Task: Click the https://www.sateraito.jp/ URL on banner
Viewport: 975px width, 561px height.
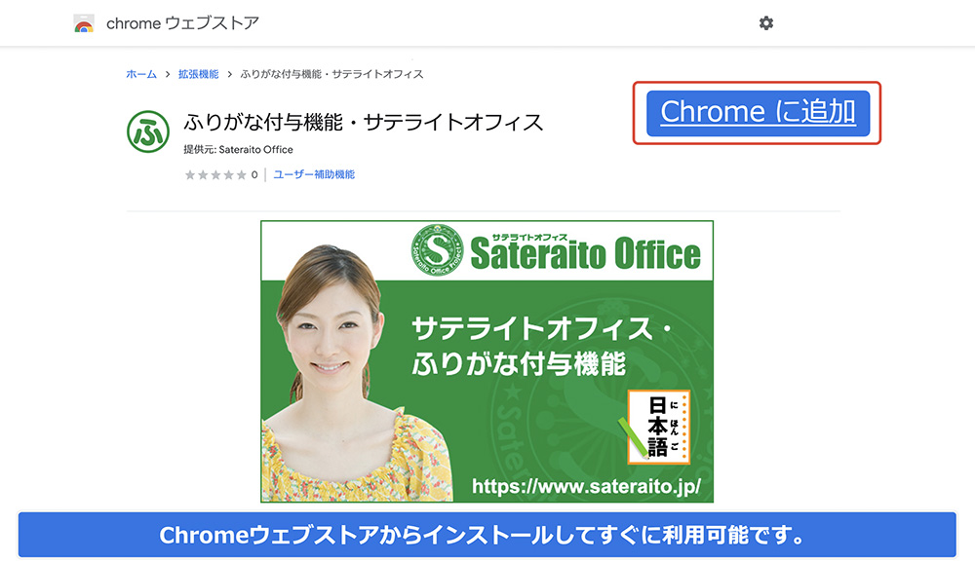Action: pos(586,486)
